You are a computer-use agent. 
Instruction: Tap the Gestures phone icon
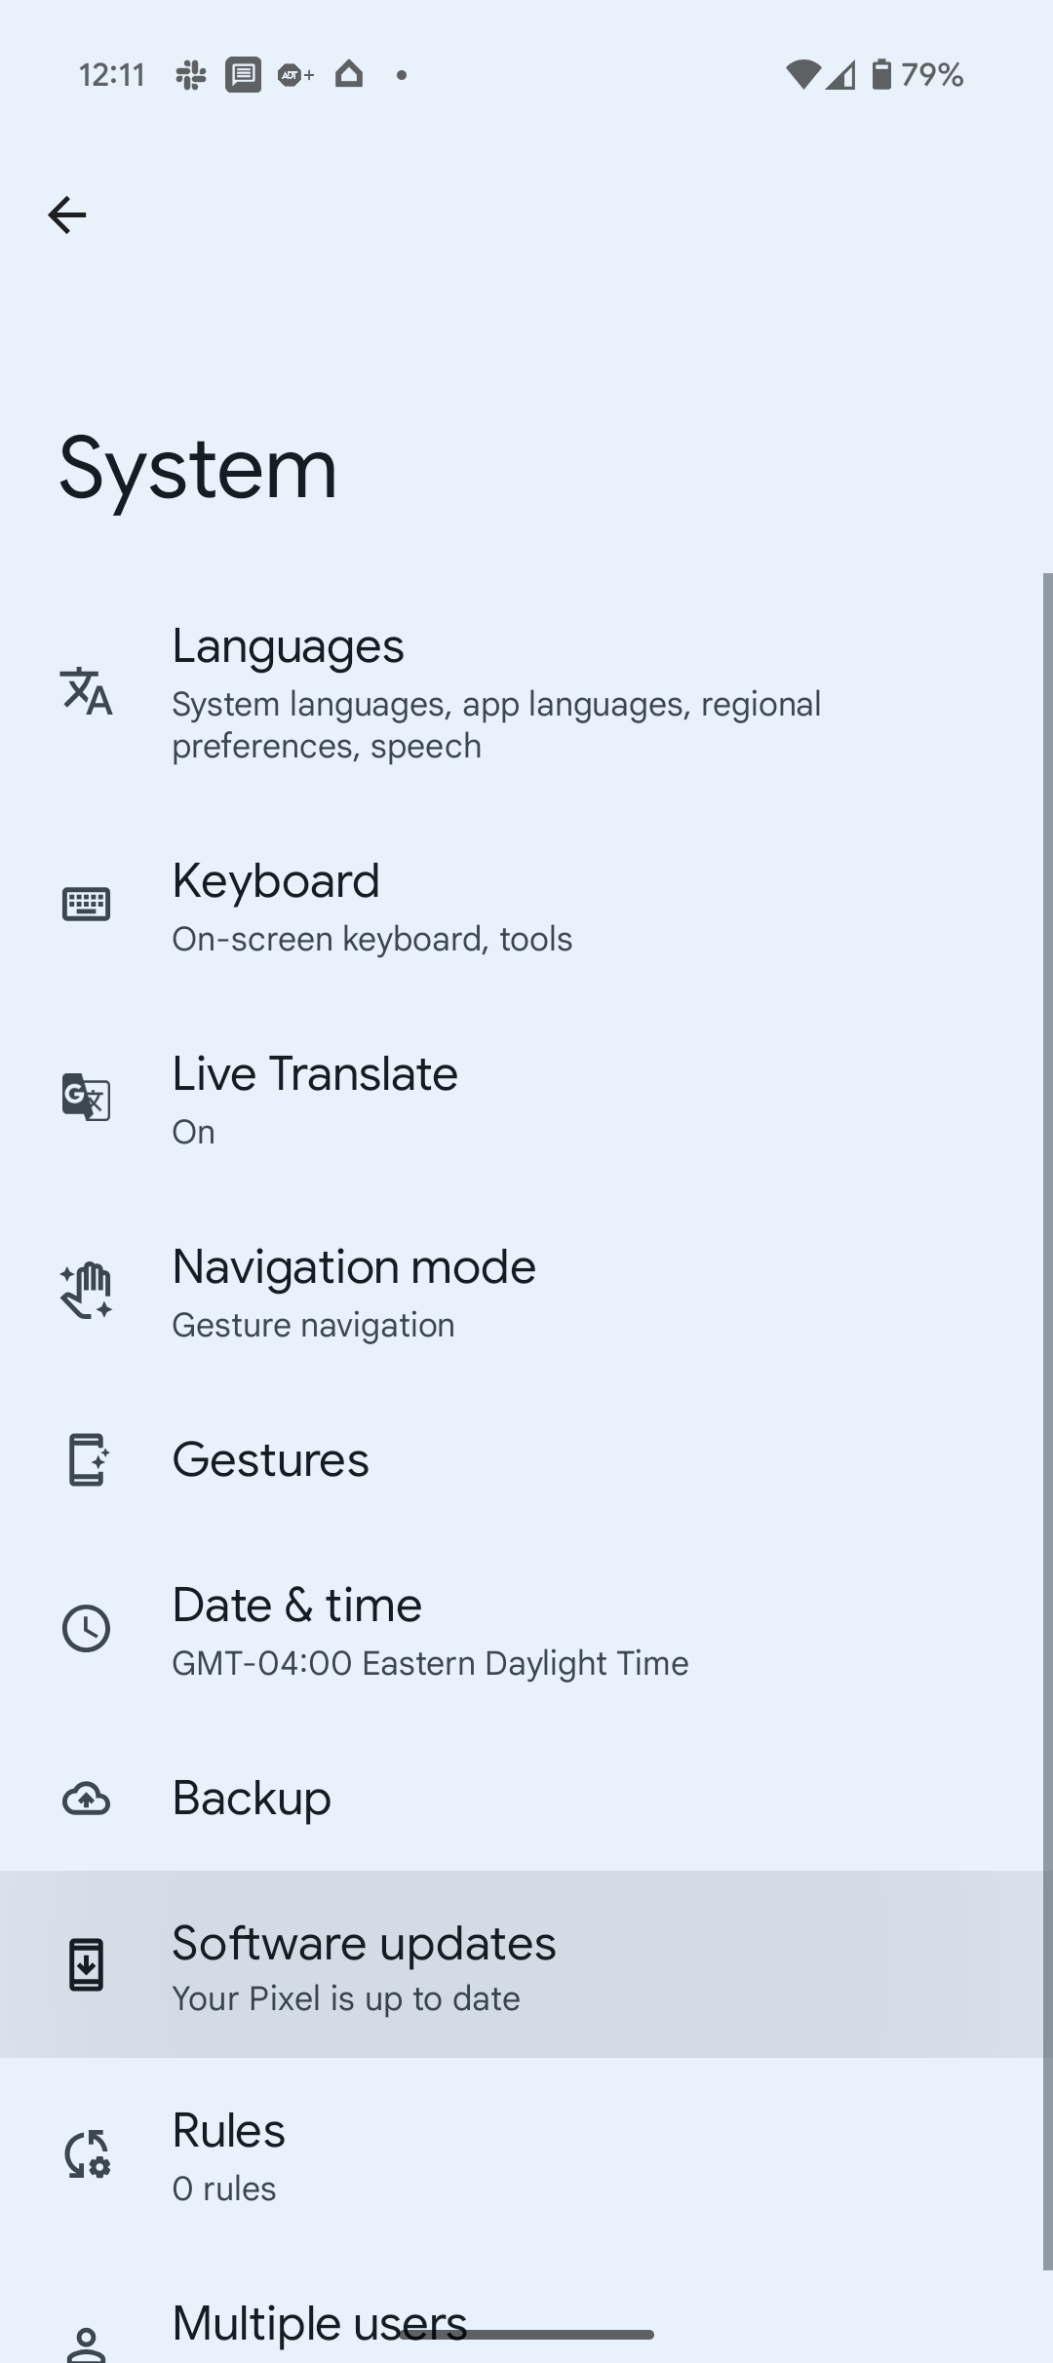pos(86,1459)
